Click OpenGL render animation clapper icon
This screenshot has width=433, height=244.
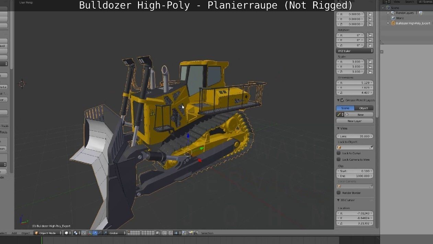tap(196, 233)
